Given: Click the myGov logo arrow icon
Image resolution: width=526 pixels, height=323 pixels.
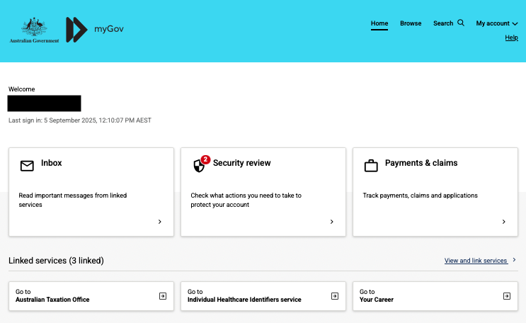Looking at the screenshot, I should point(76,30).
